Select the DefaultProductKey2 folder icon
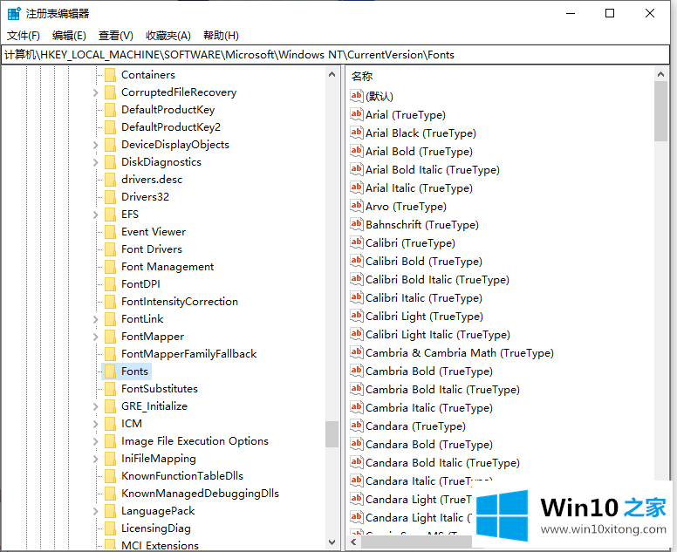The height and width of the screenshot is (552, 677). (x=111, y=127)
